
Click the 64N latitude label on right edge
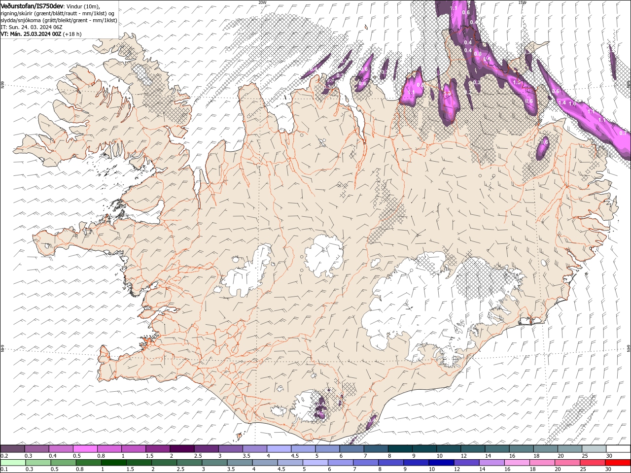629,348
